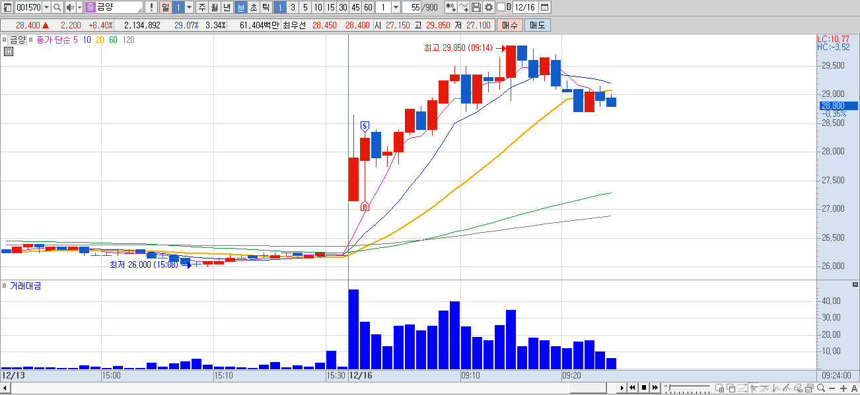Select the 분 minute period toggle

tap(241, 8)
